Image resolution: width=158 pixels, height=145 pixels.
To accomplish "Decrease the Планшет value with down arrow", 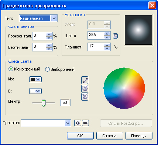I will tap(107, 48).
